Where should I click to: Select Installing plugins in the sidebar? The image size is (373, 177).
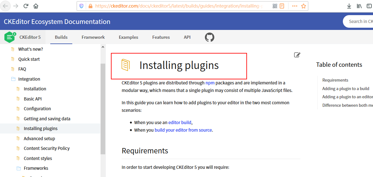pos(41,128)
